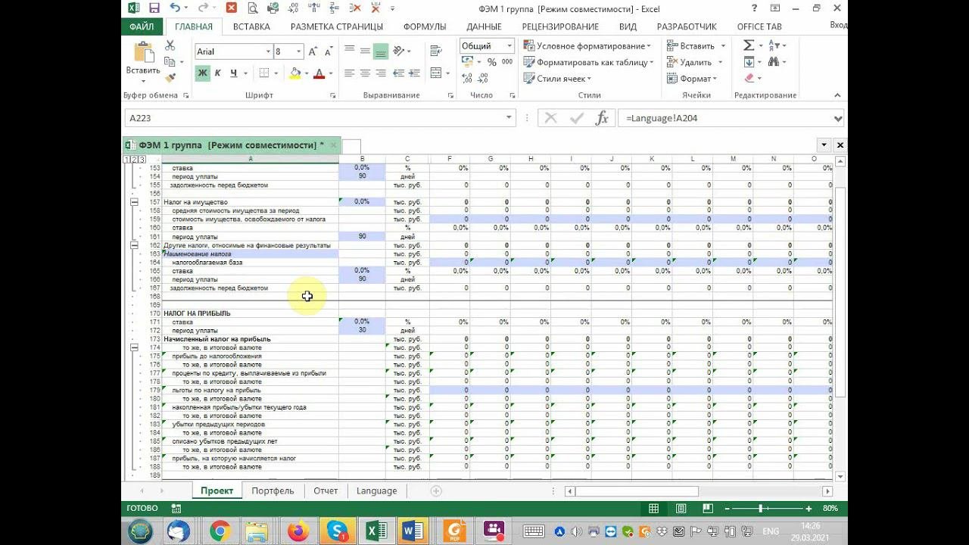Toggle Italic (К) formatting

[218, 73]
